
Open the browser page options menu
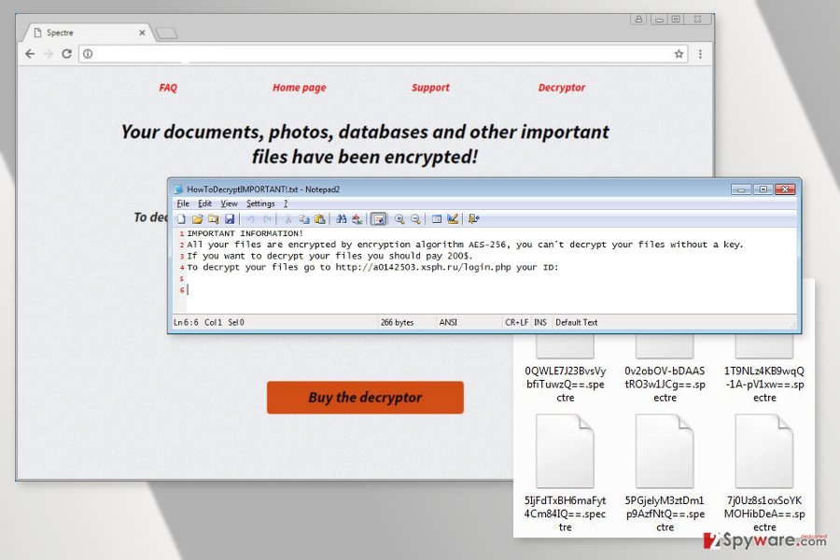coord(700,54)
